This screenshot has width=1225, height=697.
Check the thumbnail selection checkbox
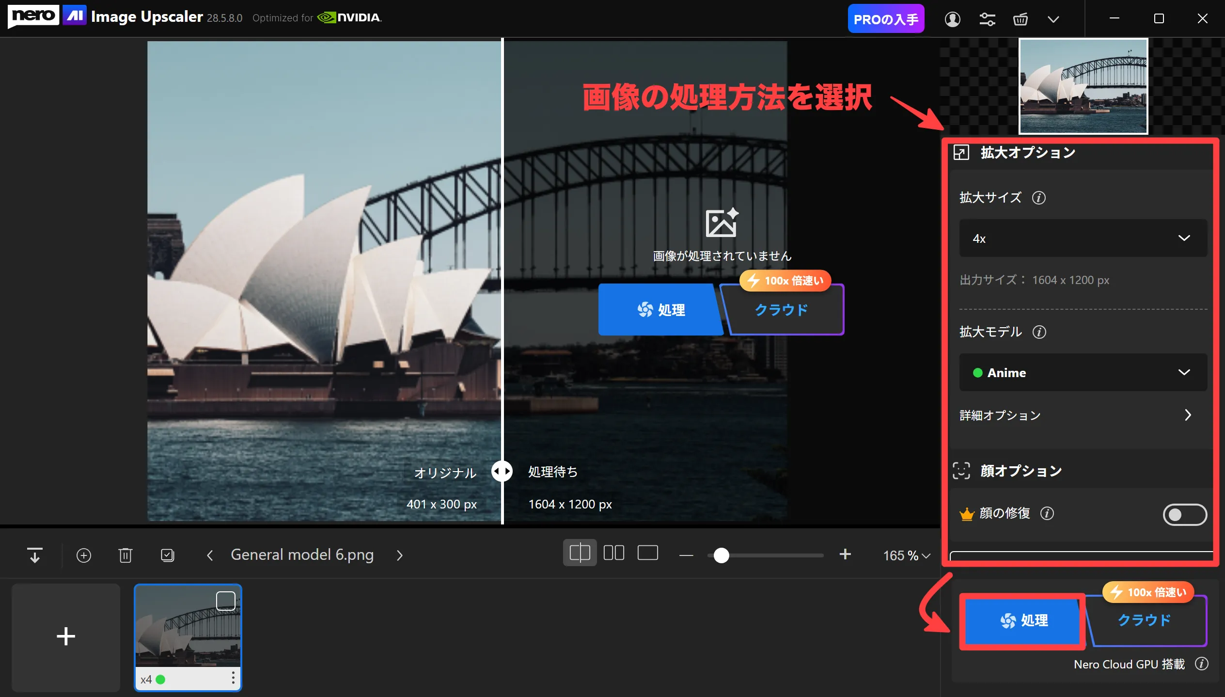click(225, 601)
